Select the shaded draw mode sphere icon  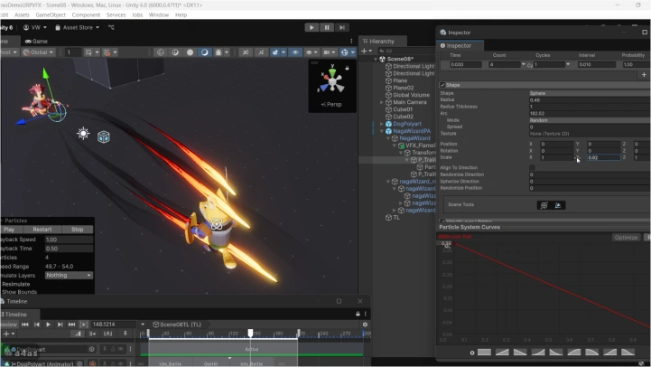pyautogui.click(x=175, y=52)
